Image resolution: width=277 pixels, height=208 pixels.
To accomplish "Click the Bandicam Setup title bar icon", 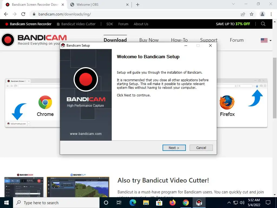I will point(63,45).
